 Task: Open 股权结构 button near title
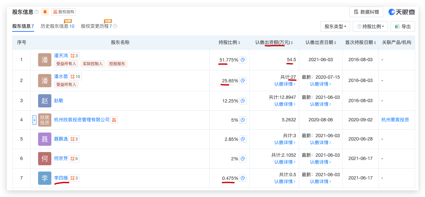click(64, 12)
